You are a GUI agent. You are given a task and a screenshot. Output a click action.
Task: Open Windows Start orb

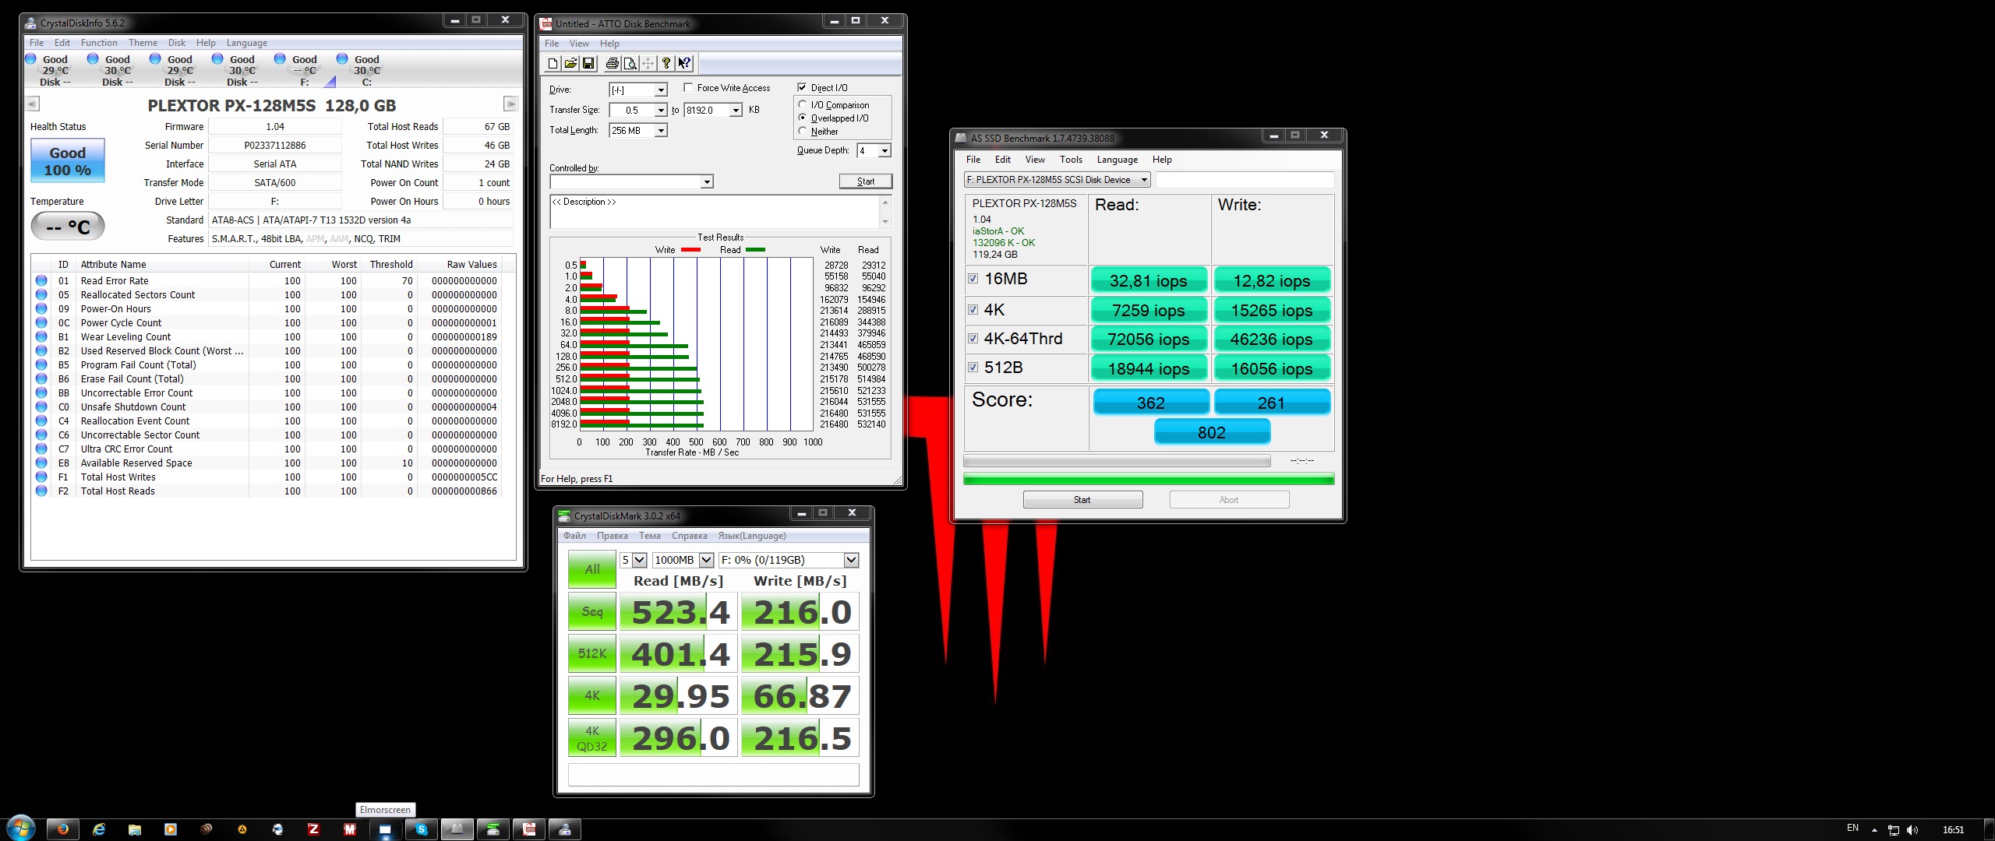(x=20, y=829)
